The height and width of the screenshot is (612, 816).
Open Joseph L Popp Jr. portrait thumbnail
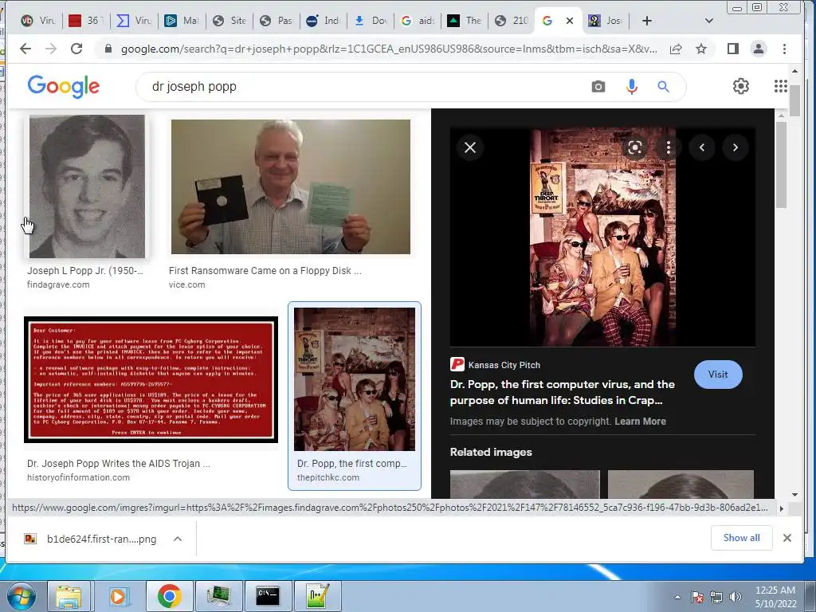tap(87, 186)
